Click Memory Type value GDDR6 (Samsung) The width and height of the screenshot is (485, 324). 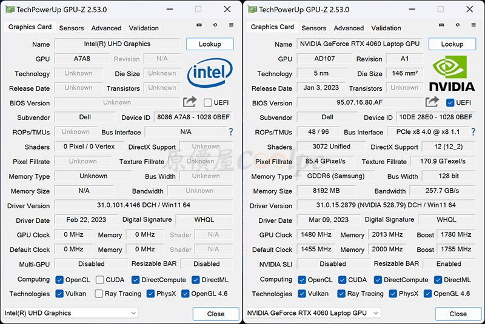click(x=336, y=176)
